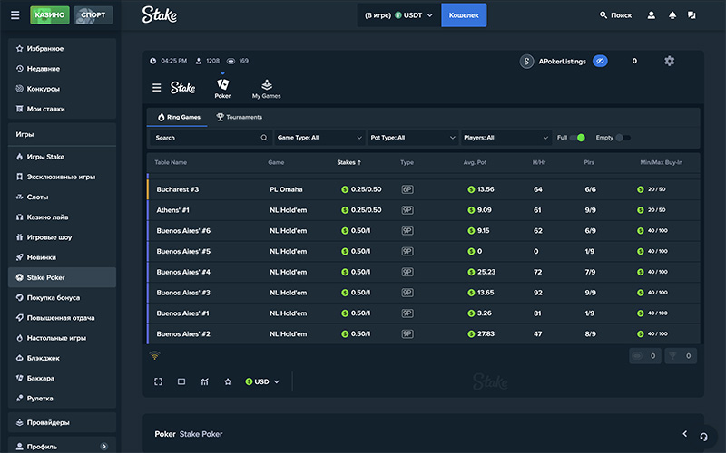
Task: Click the 9P type badge for Athens' #1
Action: 407,210
